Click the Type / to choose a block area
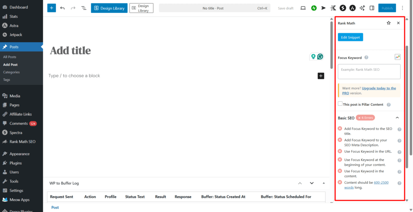Image resolution: width=413 pixels, height=212 pixels. tap(74, 76)
